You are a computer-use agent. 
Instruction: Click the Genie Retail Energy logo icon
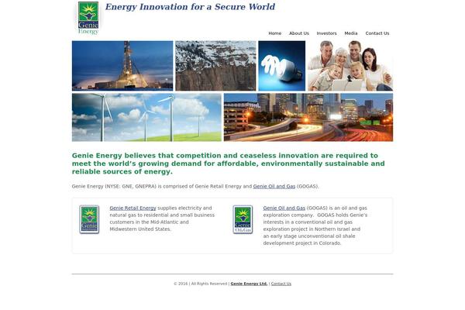click(x=89, y=219)
